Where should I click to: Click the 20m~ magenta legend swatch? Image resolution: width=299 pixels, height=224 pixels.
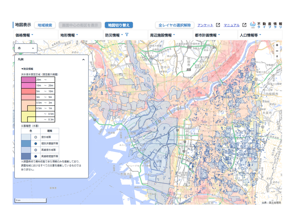(x=29, y=80)
